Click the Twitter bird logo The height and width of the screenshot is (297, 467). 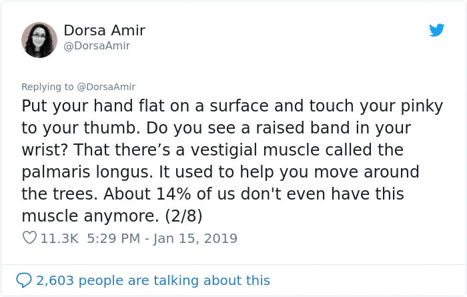[436, 30]
